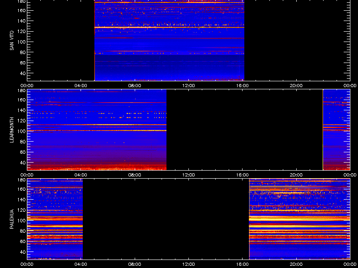Click 12:00 time label under Palehua panel
The image size is (358, 268).
coord(188,264)
